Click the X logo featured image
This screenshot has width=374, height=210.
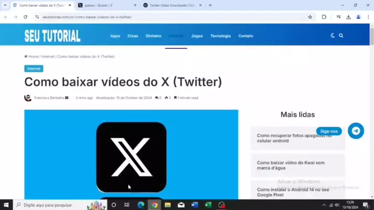131,155
